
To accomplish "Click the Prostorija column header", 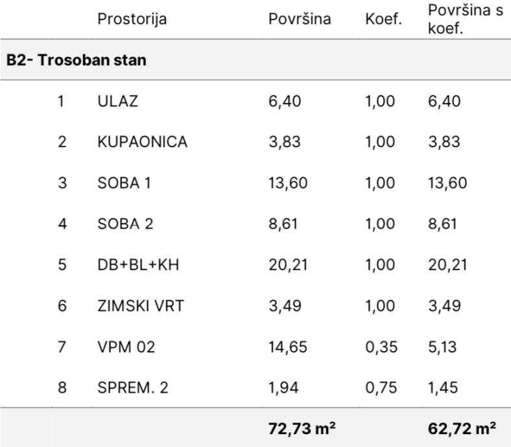I will pyautogui.click(x=132, y=19).
